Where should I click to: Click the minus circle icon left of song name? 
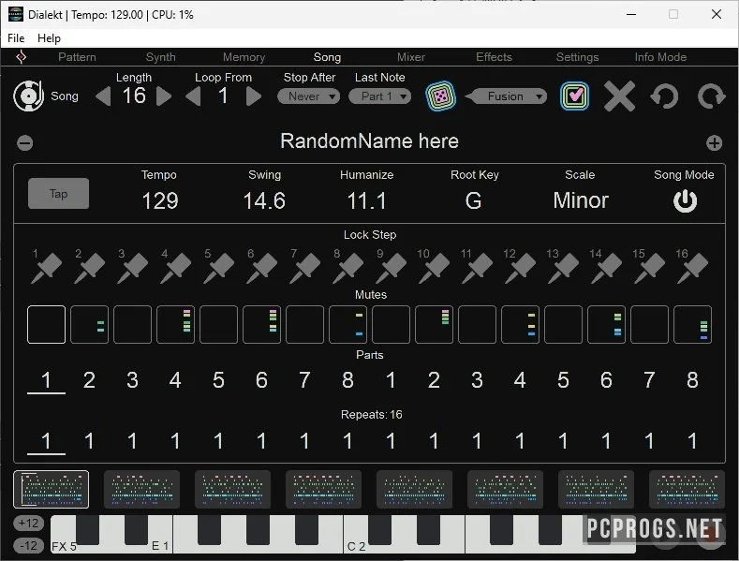click(x=25, y=143)
